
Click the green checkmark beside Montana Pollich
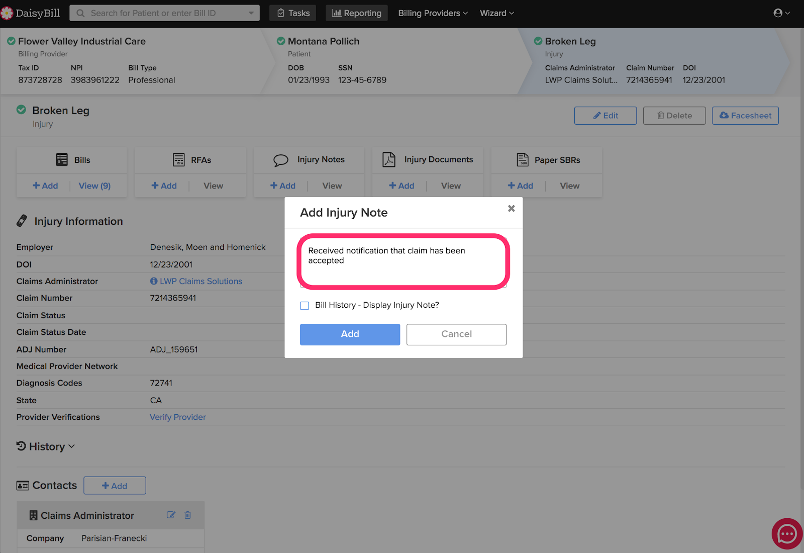click(x=281, y=41)
